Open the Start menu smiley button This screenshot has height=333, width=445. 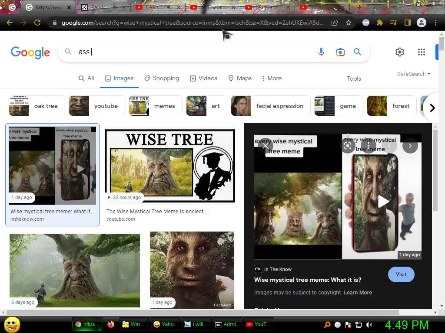12,324
